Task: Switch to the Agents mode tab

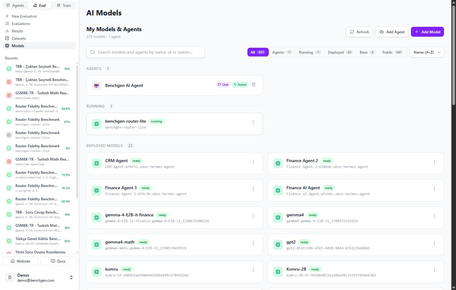Action: (15, 5)
